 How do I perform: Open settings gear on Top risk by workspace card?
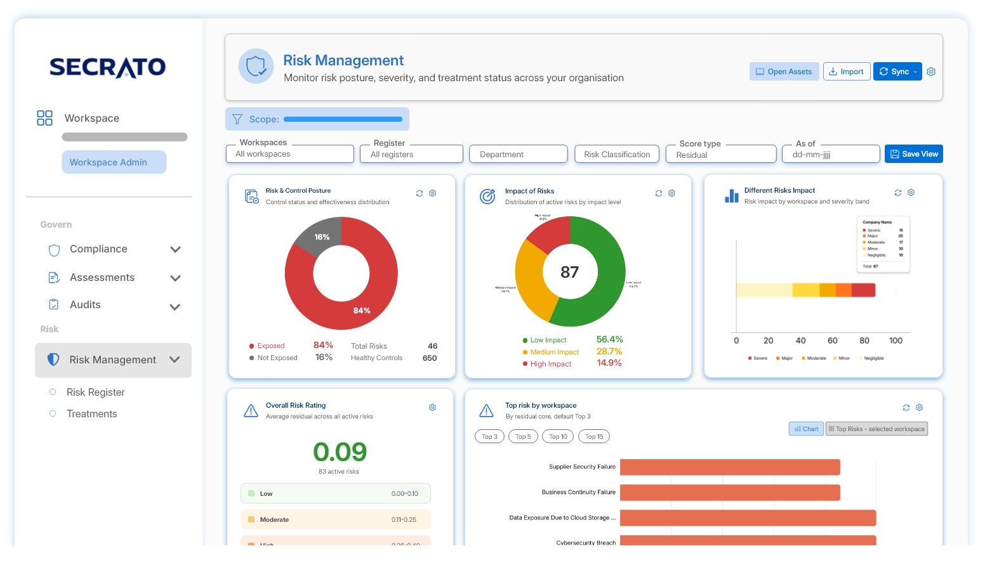(919, 408)
